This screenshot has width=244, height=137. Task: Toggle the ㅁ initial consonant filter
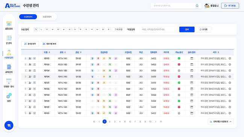point(58,29)
